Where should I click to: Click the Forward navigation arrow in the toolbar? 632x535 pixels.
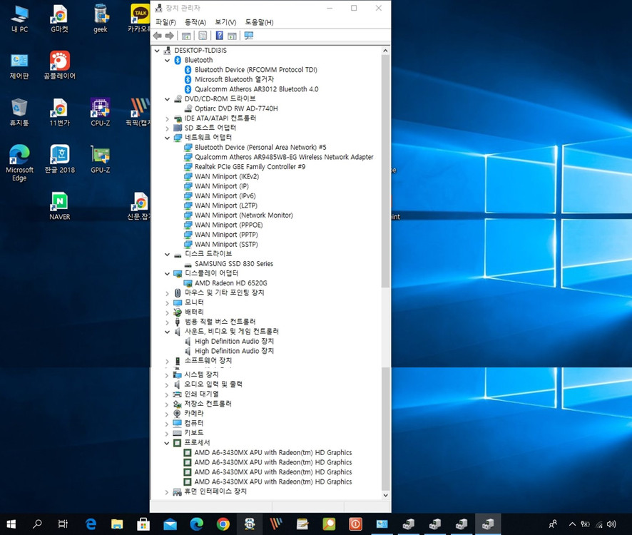(169, 35)
